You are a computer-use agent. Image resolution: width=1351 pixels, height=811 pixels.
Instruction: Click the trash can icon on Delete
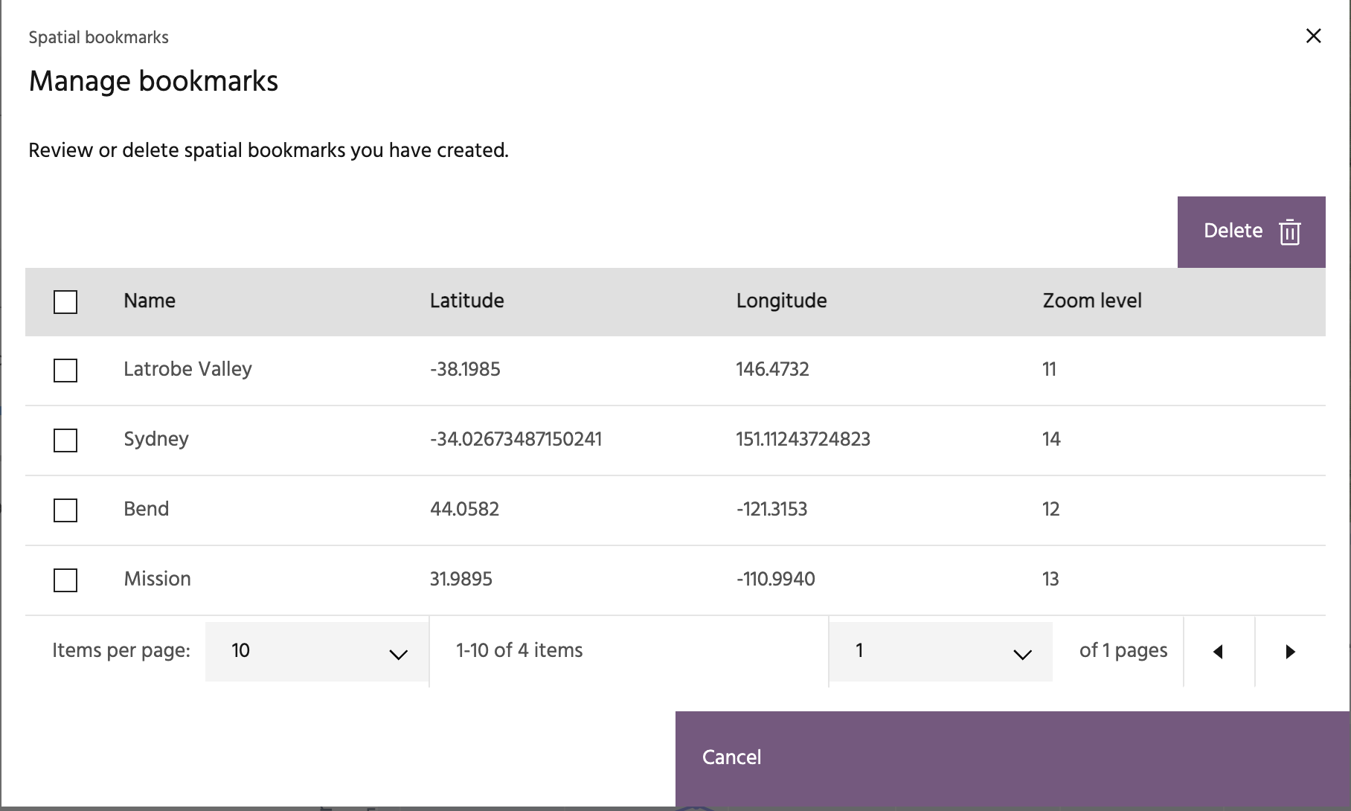[x=1289, y=232]
